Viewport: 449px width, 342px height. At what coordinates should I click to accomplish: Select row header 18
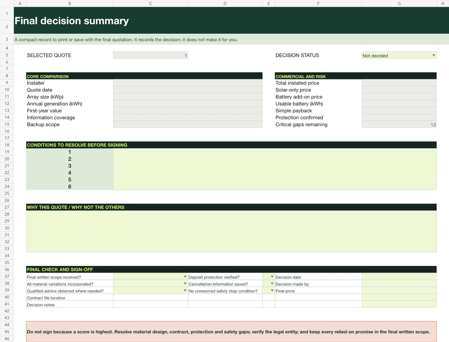[x=7, y=145]
